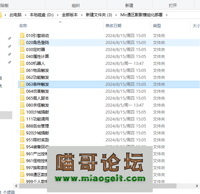Click 2024/8/5 date of 050机器人
This screenshot has height=194, width=200.
pyautogui.click(x=125, y=64)
